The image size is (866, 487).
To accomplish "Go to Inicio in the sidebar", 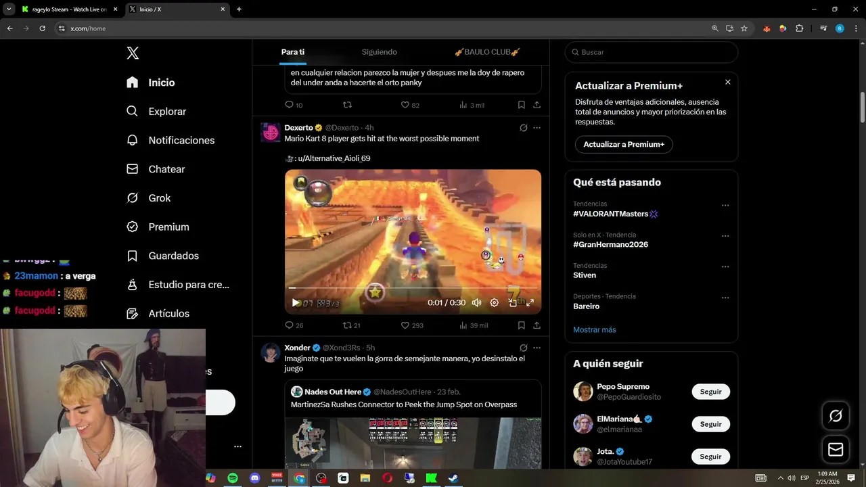I will point(151,83).
